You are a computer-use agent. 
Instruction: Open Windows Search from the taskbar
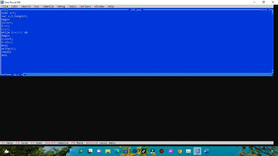(x=81, y=151)
